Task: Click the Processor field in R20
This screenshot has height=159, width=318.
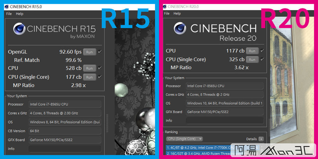Action: coord(225,86)
